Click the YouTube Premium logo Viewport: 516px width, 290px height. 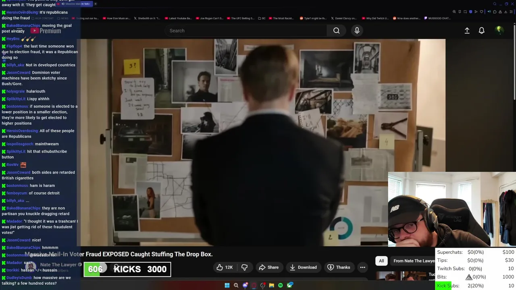(x=47, y=31)
